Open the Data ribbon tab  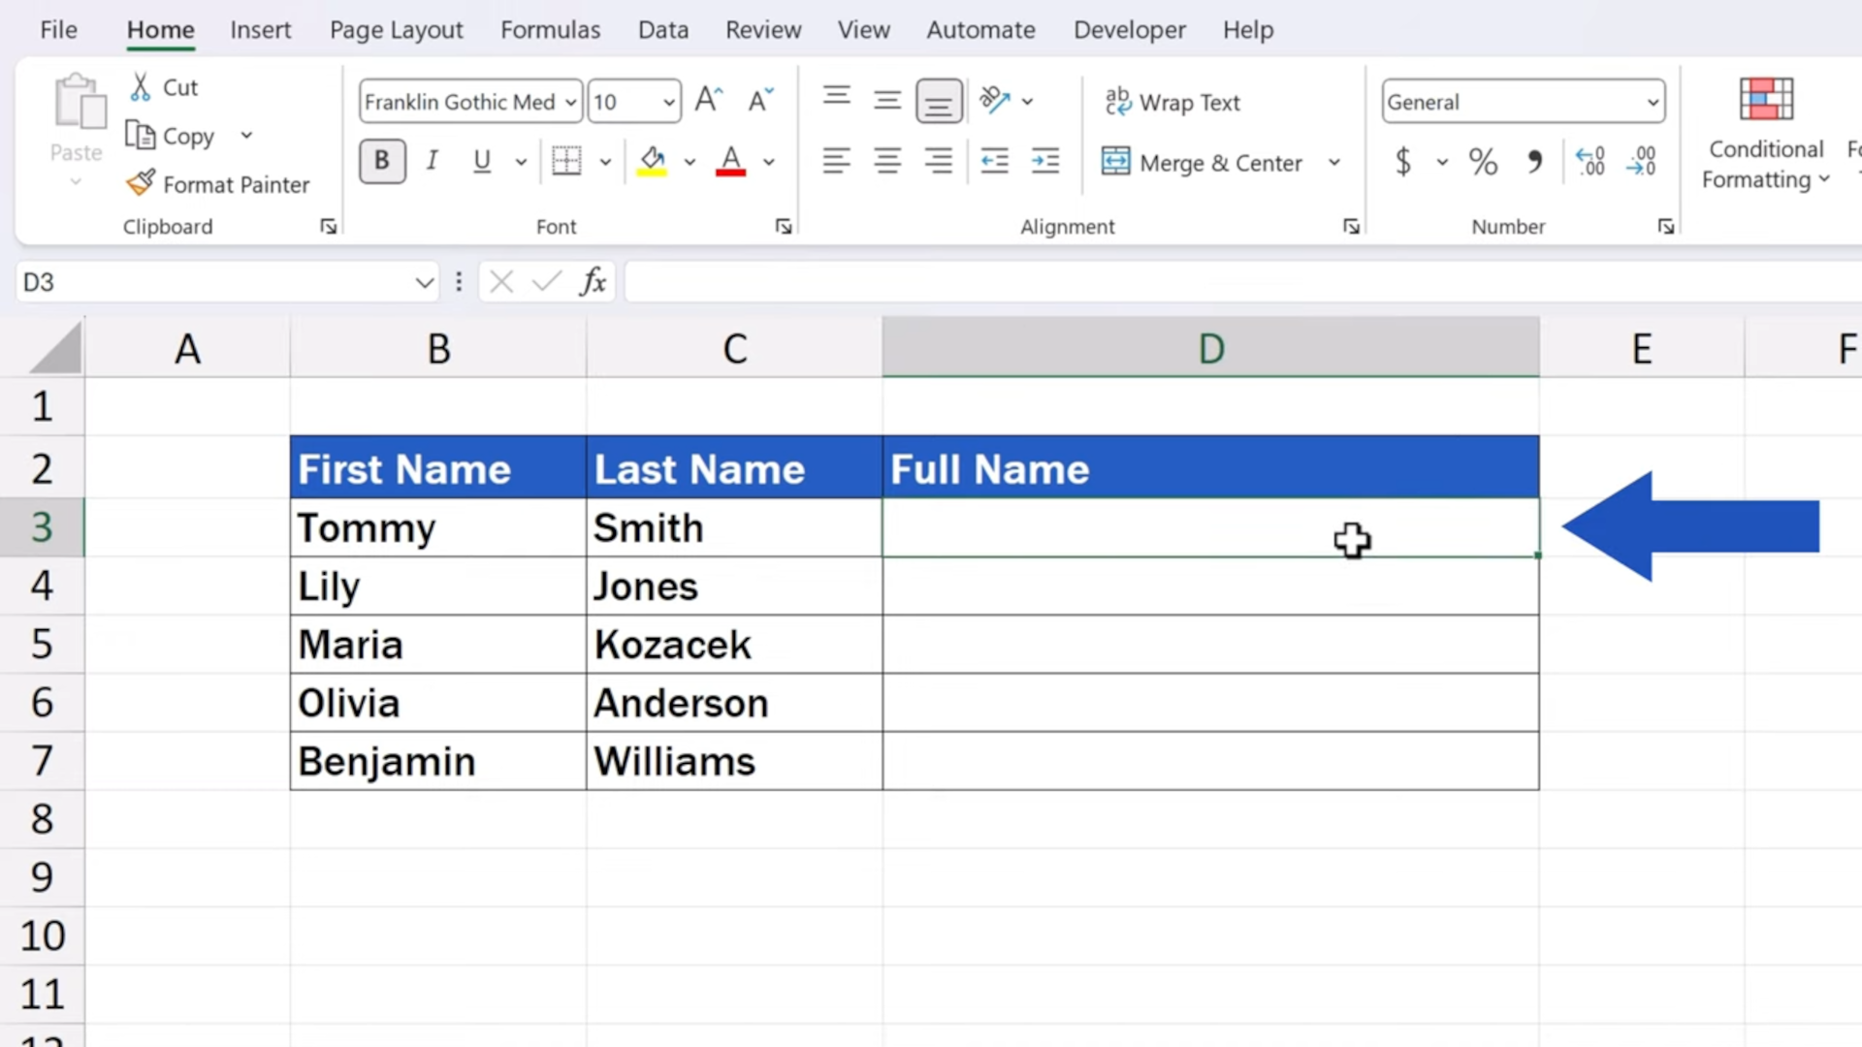coord(663,29)
